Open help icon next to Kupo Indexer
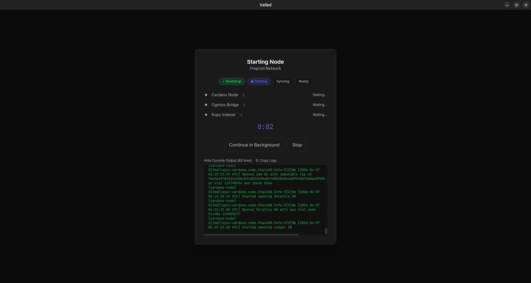The image size is (531, 283). [x=241, y=115]
